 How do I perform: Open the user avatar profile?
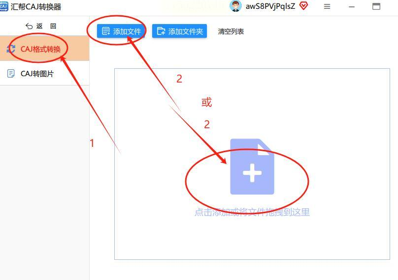(x=235, y=6)
